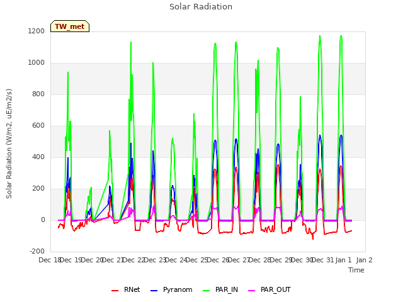Click the 1200 y-axis tick label
This screenshot has width=403, height=302.
[x=37, y=31]
